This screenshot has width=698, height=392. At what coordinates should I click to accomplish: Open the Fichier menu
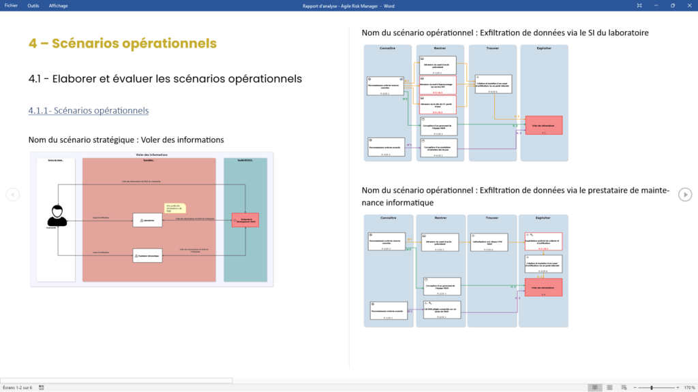coord(11,5)
